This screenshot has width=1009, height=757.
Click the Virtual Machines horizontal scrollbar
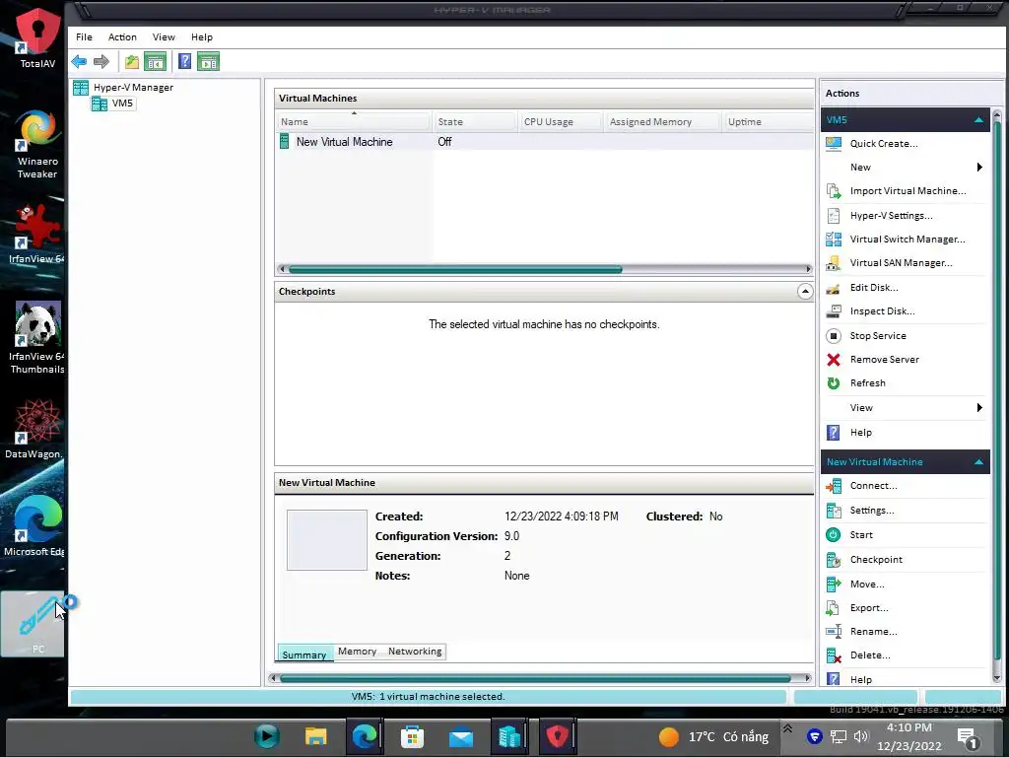click(455, 269)
